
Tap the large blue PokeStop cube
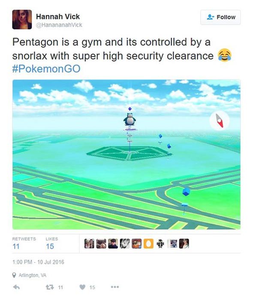click(186, 192)
